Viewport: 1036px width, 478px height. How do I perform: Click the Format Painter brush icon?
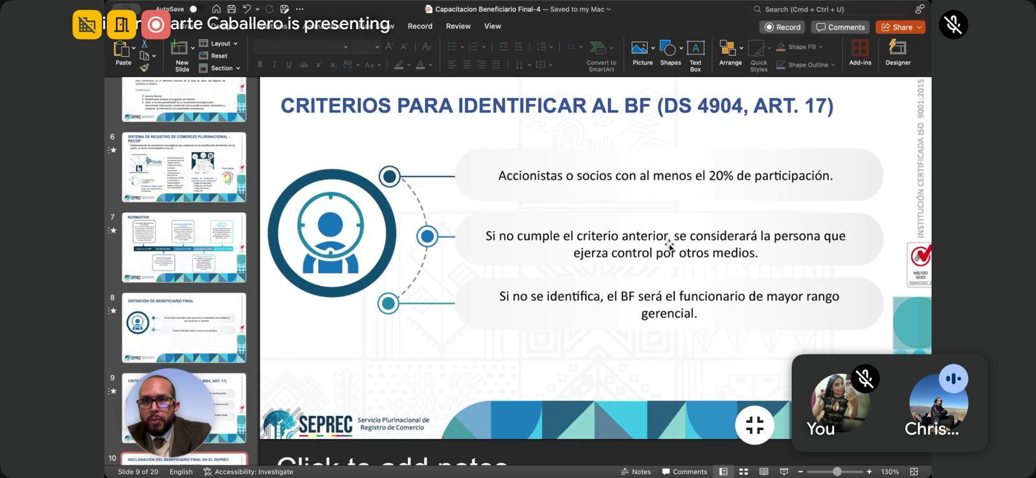click(144, 67)
